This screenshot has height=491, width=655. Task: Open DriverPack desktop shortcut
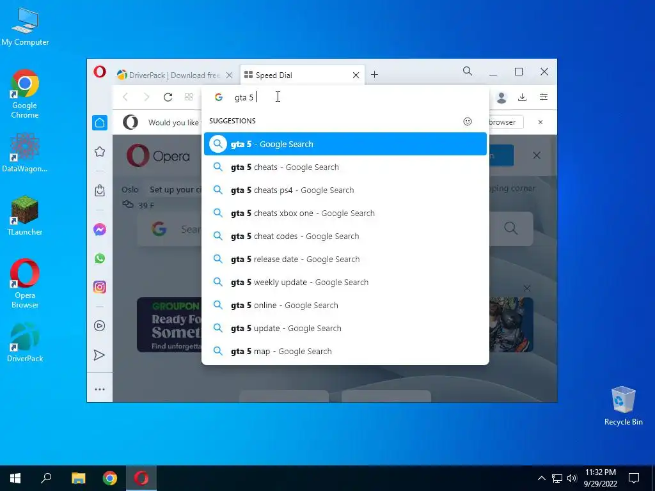pyautogui.click(x=25, y=343)
